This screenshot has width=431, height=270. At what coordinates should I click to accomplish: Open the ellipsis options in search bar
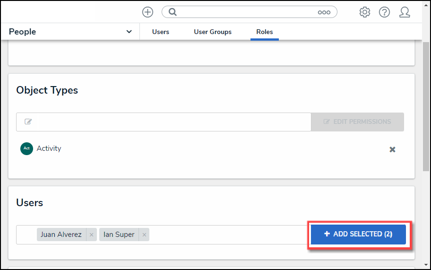coord(324,12)
